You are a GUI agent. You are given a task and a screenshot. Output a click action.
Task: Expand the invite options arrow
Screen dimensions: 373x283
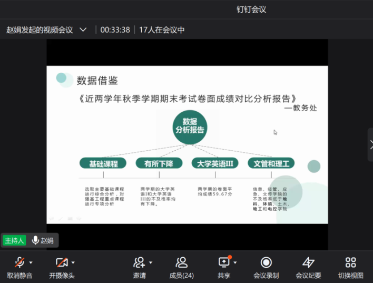[151, 262]
